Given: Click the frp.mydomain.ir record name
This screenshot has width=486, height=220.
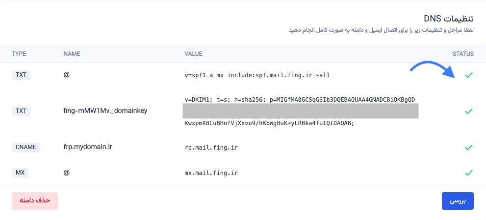Looking at the screenshot, I should pyautogui.click(x=88, y=147).
